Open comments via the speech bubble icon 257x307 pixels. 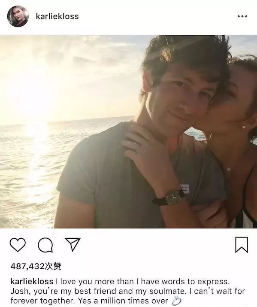pyautogui.click(x=45, y=245)
